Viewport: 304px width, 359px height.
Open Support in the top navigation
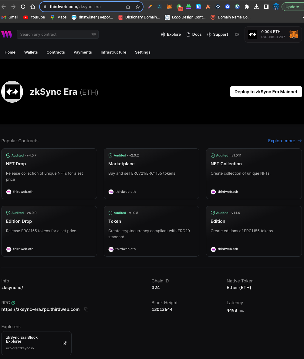218,34
